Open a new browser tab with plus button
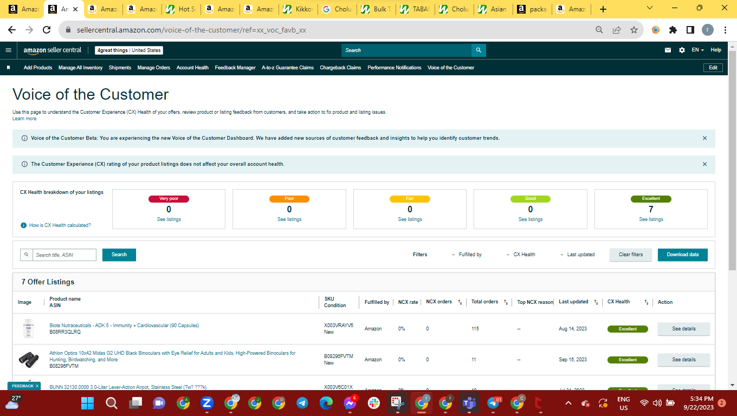This screenshot has width=737, height=416. pyautogui.click(x=603, y=9)
